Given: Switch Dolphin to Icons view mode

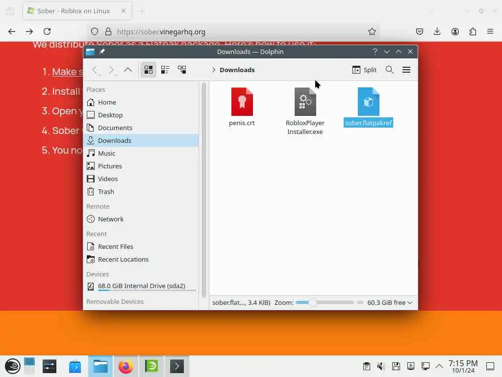Looking at the screenshot, I should click(148, 70).
